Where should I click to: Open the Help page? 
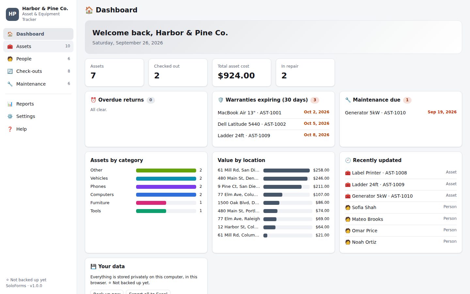coord(38,129)
